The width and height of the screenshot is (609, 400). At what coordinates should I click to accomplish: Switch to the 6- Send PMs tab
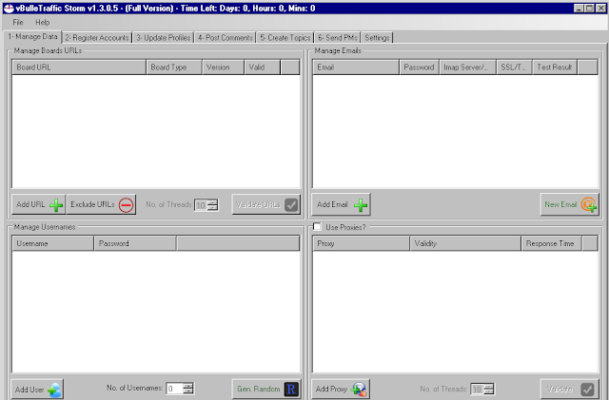click(x=338, y=38)
